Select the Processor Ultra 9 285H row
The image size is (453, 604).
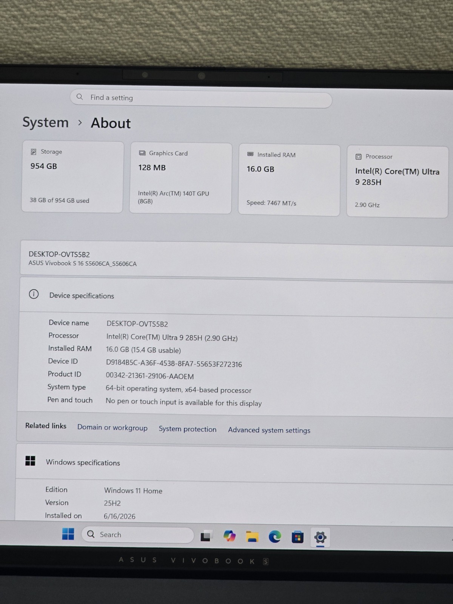pos(172,337)
